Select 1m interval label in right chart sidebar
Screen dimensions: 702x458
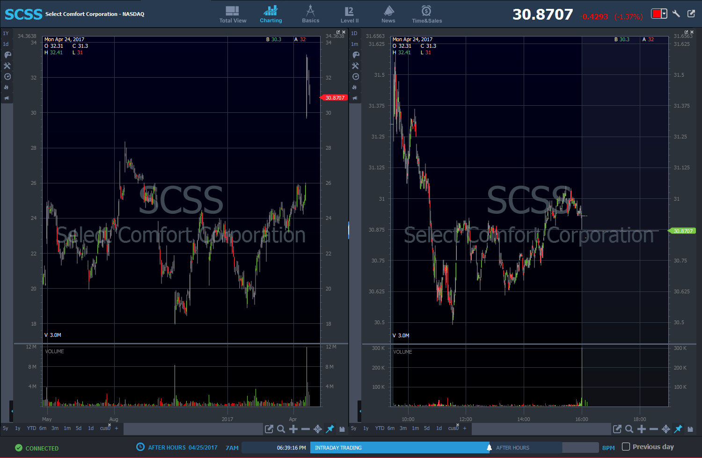[x=355, y=44]
